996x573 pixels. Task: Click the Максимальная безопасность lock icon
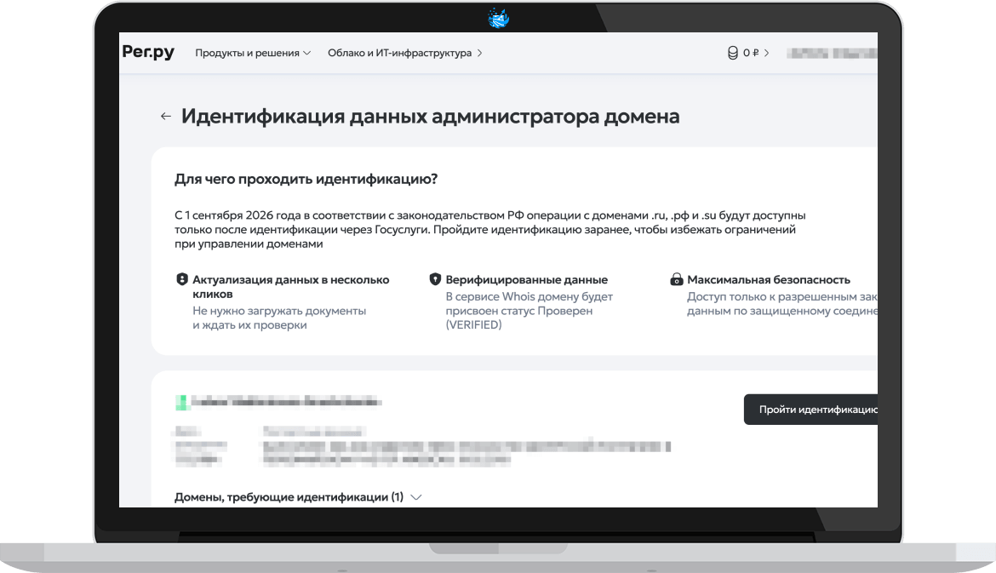[677, 279]
